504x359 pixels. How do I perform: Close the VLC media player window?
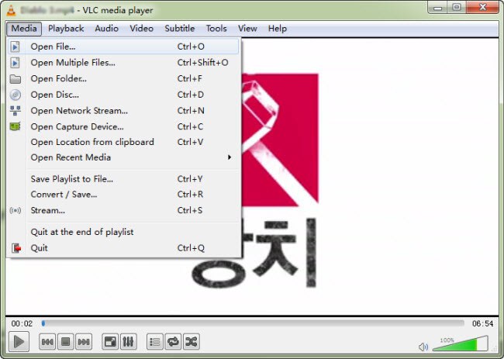[x=482, y=8]
